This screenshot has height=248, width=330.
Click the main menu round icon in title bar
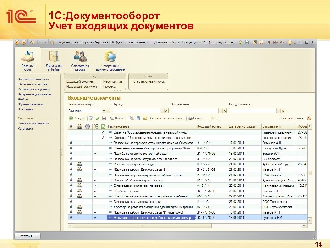[x=17, y=42]
